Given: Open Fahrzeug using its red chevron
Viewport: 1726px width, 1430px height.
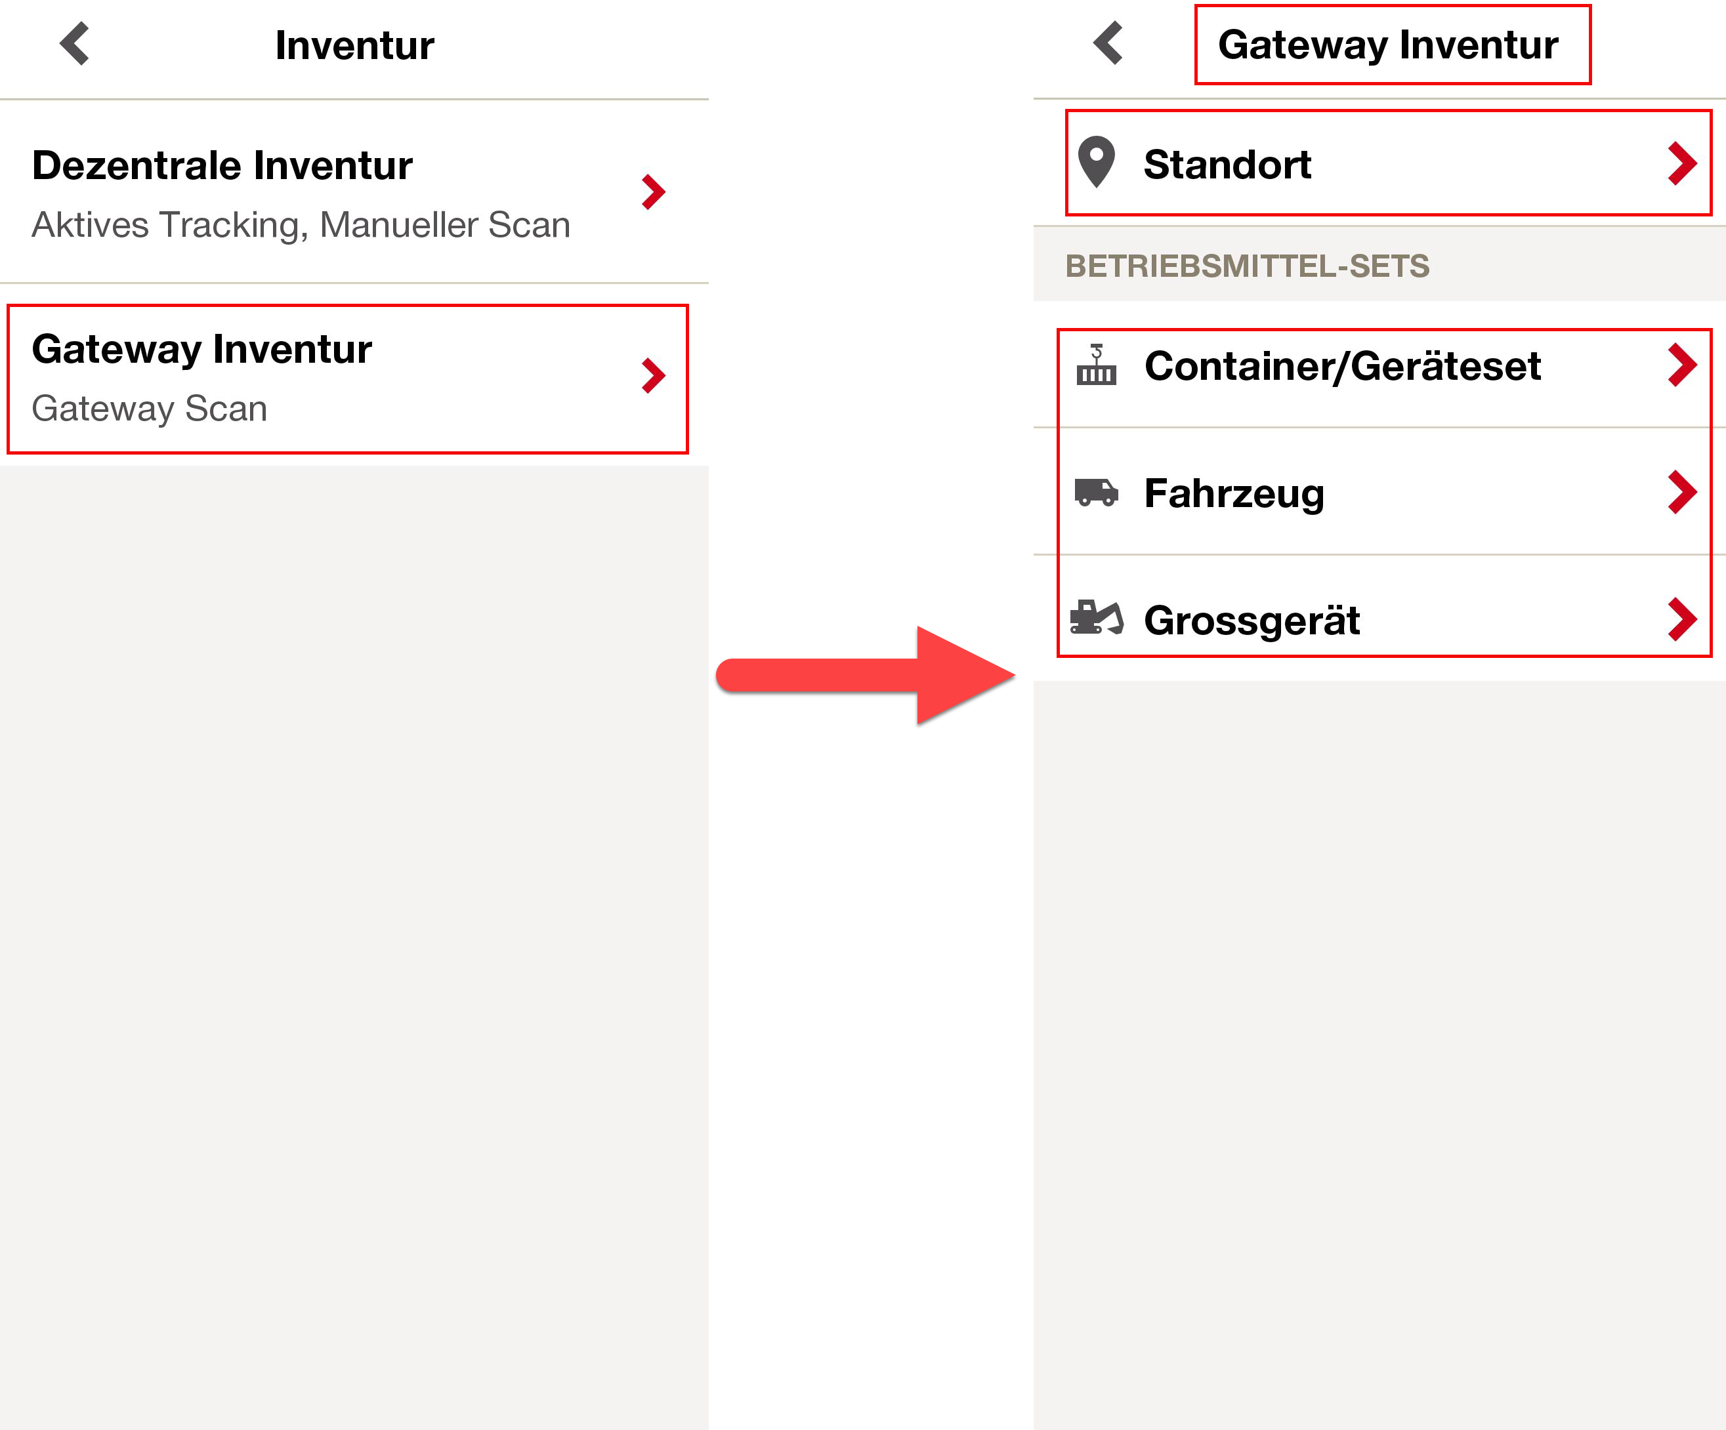Looking at the screenshot, I should pyautogui.click(x=1683, y=492).
